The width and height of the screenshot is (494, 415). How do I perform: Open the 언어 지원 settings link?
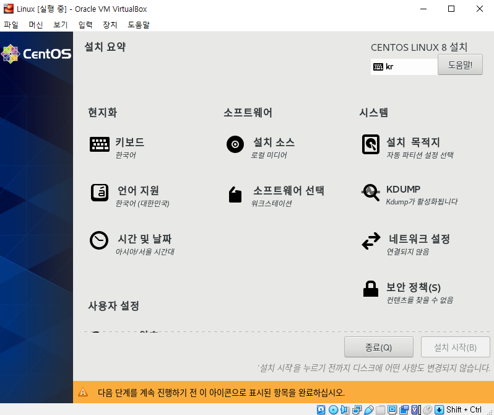coord(138,191)
